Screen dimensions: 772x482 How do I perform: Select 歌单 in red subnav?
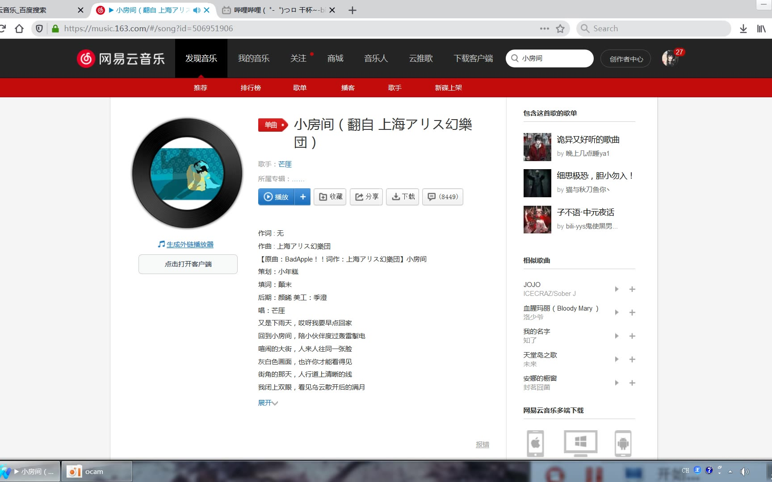tap(300, 88)
